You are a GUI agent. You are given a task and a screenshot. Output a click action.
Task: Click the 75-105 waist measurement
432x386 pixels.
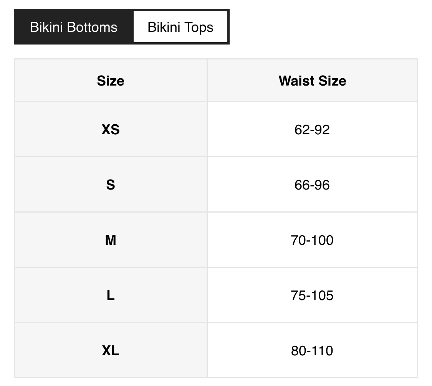[312, 295]
